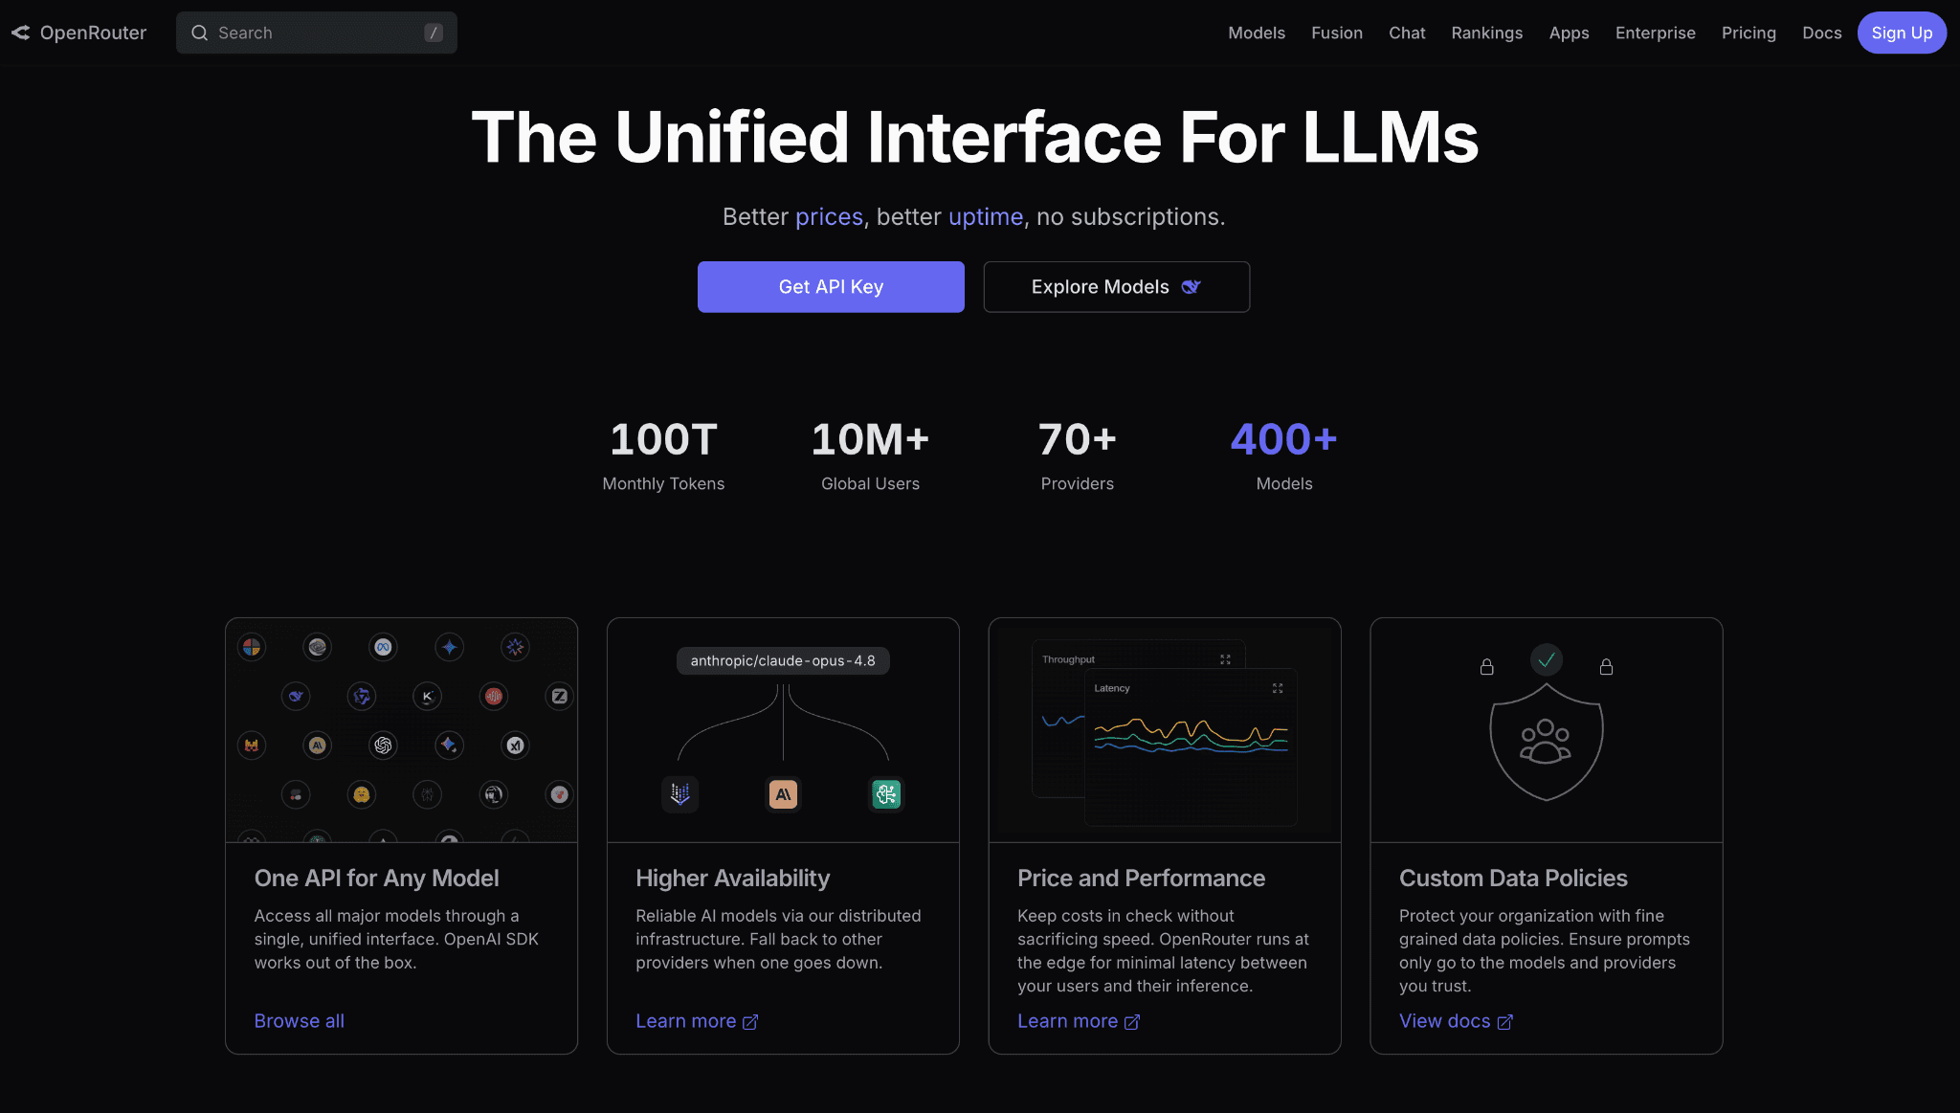Select the K logo in the model grid
1960x1113 pixels.
tap(428, 697)
